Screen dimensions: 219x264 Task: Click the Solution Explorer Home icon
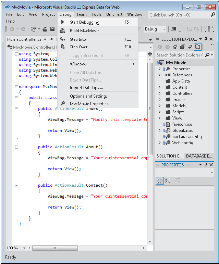point(175,47)
